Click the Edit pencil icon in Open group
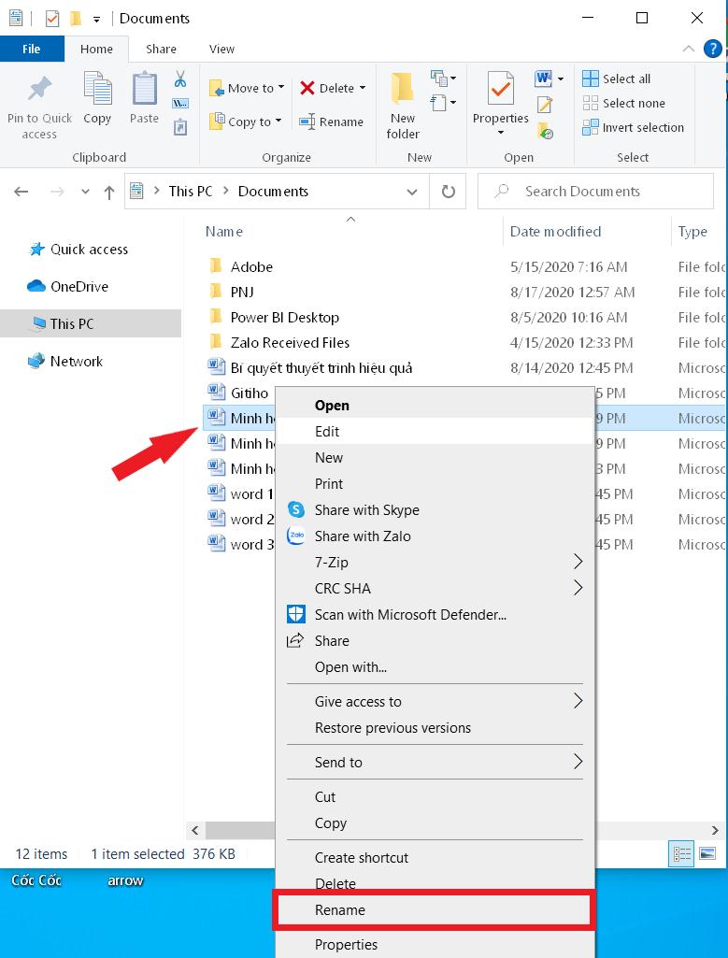728x958 pixels. pos(545,105)
